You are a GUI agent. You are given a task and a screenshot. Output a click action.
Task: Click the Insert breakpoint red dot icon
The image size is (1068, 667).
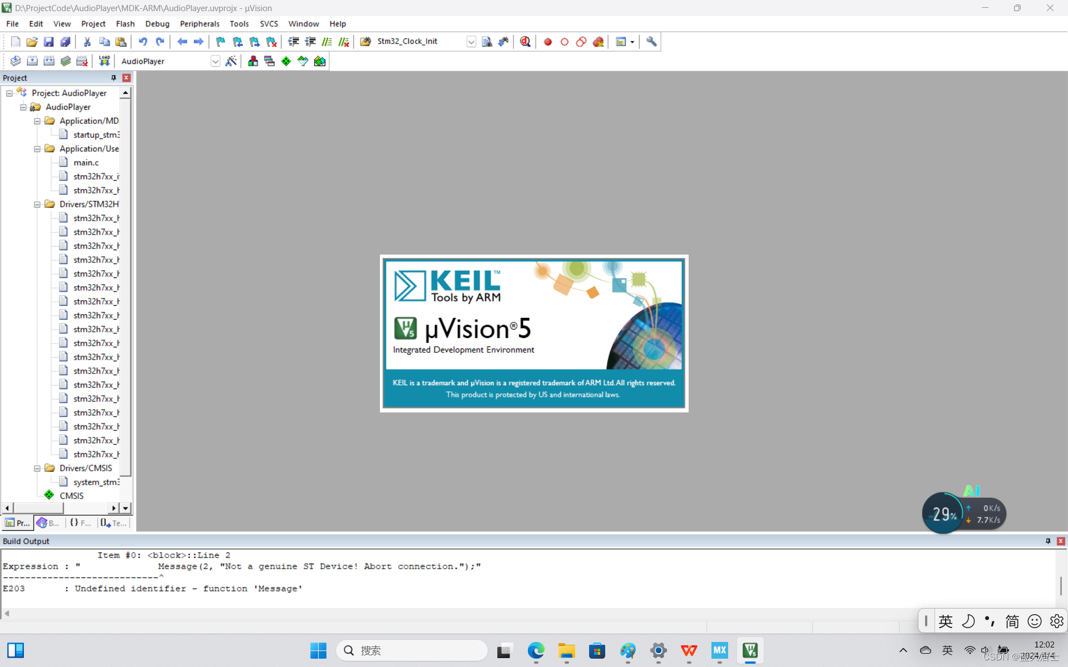[548, 42]
